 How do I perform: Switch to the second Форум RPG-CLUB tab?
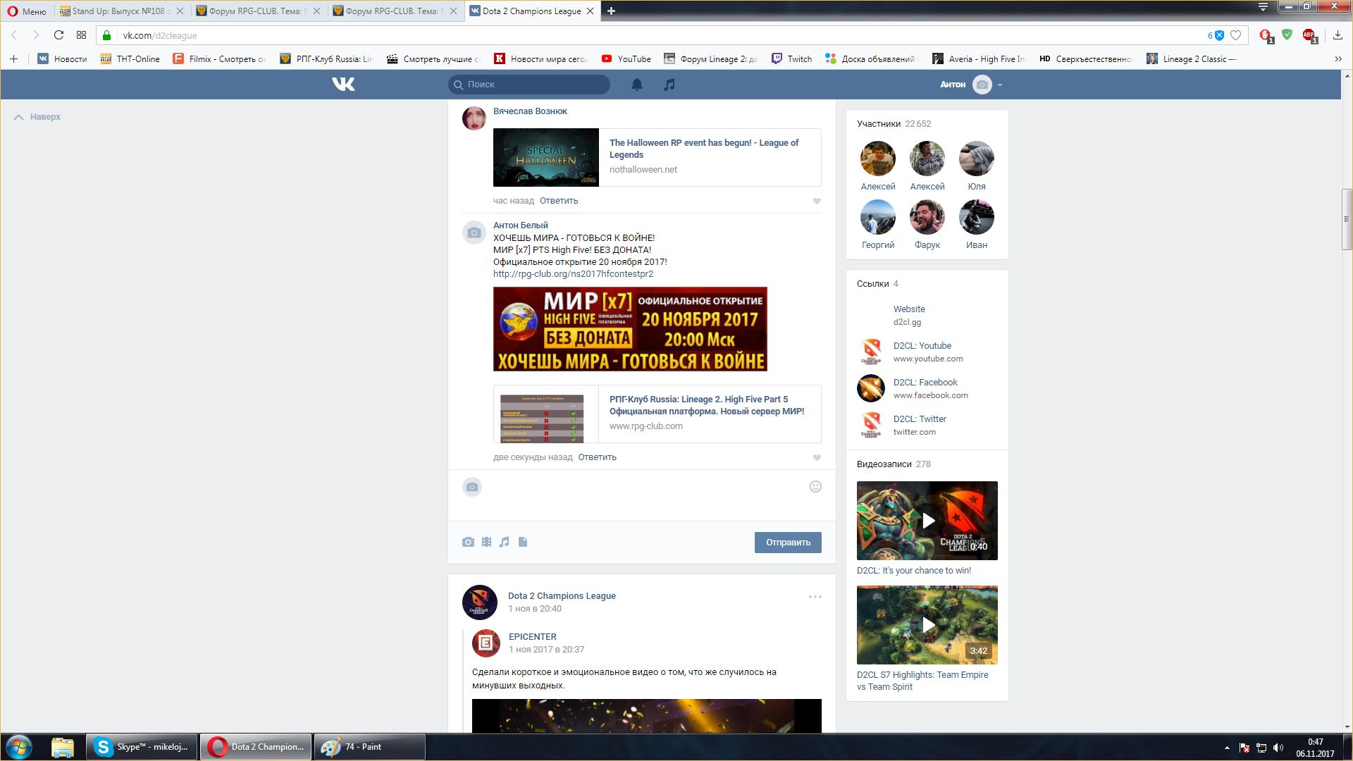[395, 11]
